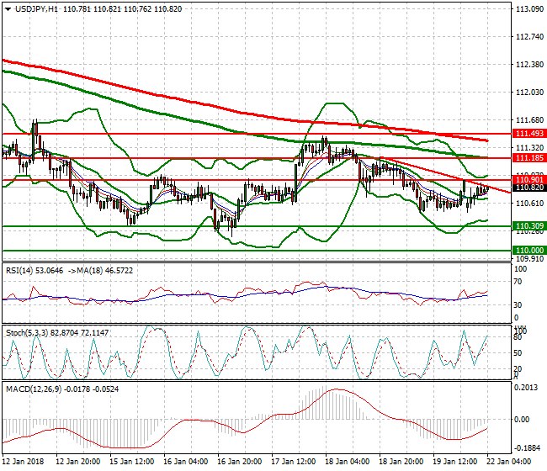Screen dimensions: 547x471
Task: Click the 112.030 price scale value
Action: pos(529,92)
